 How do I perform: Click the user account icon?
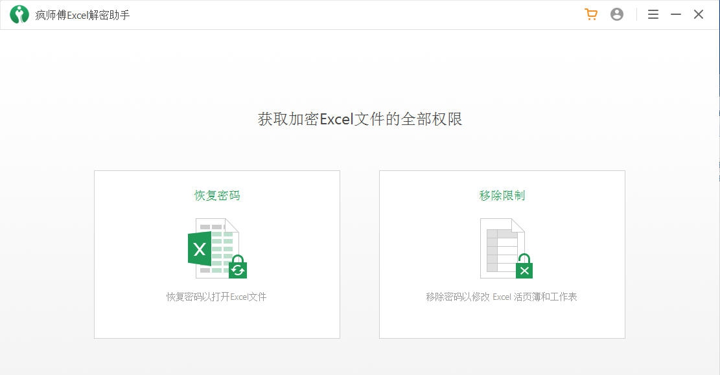pos(616,14)
